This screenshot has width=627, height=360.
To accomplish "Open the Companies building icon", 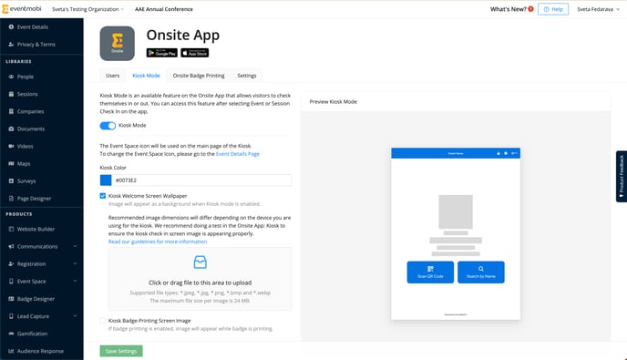I will [x=11, y=111].
